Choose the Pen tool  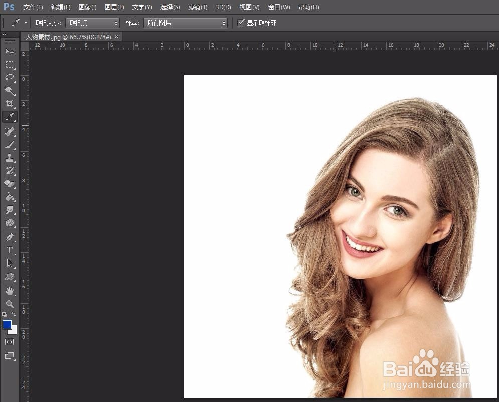click(9, 237)
